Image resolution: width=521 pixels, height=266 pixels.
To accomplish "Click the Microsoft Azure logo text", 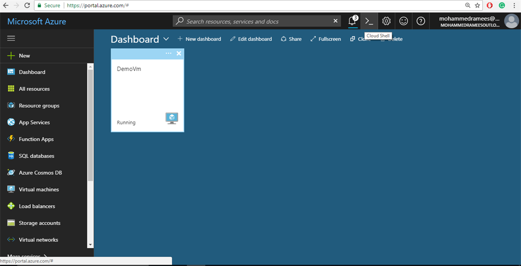I will point(37,21).
